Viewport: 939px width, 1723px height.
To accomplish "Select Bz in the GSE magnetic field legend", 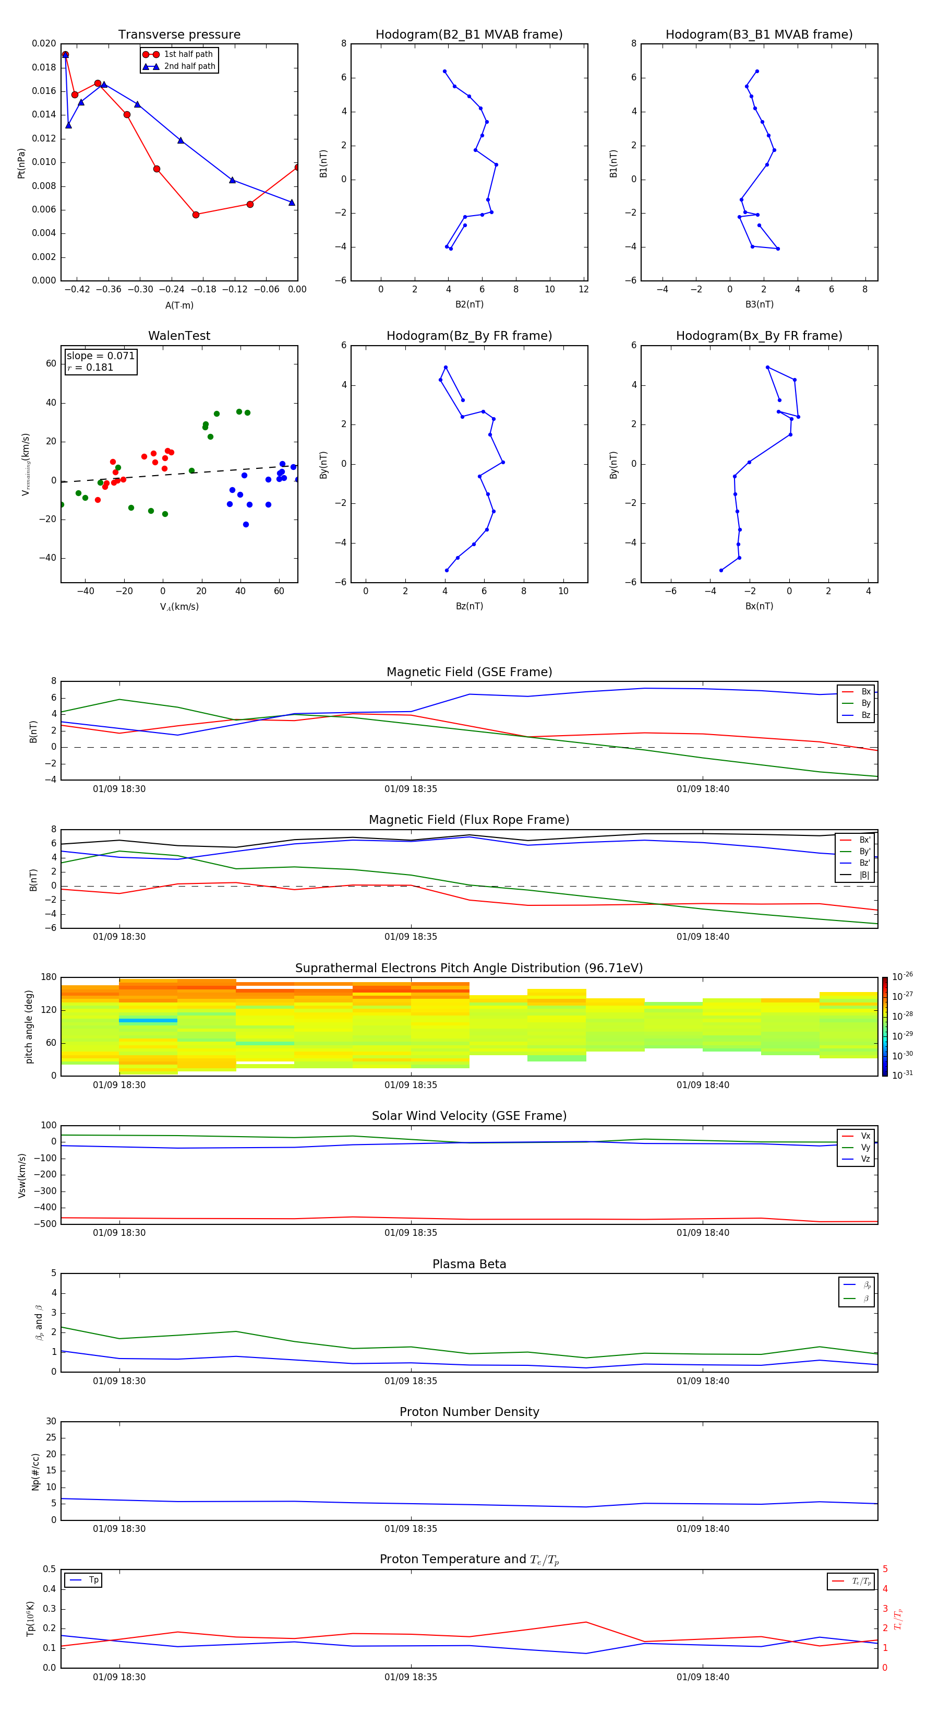I will (857, 715).
